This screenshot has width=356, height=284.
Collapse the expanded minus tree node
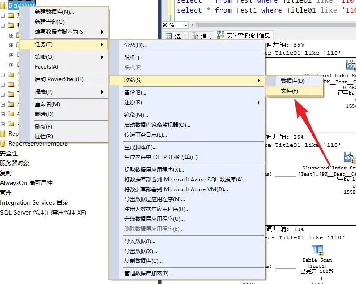coord(3,26)
